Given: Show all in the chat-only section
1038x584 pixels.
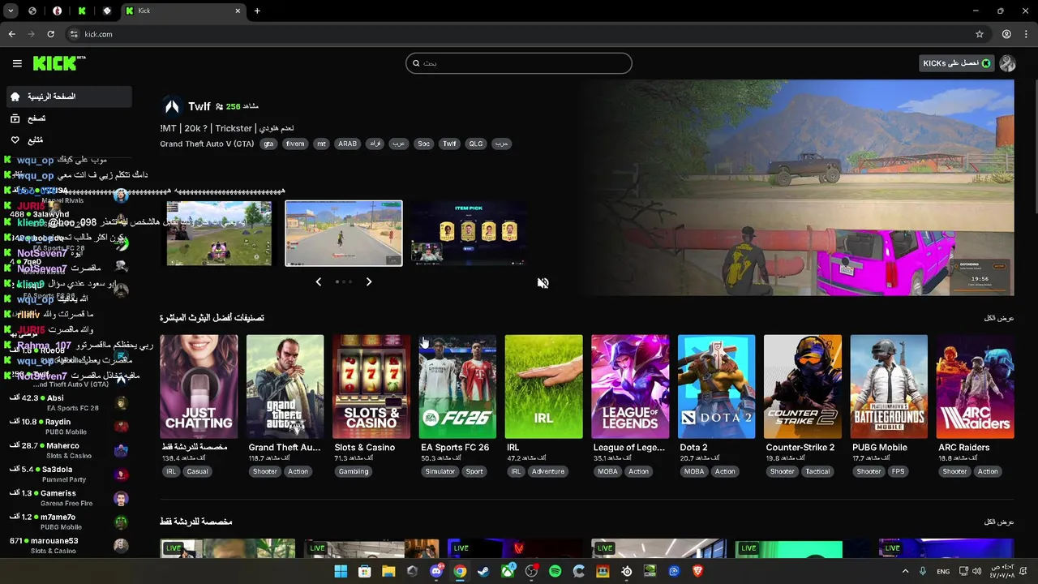Looking at the screenshot, I should pyautogui.click(x=998, y=522).
